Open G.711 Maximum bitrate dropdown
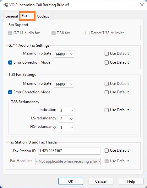The image size is (147, 188). click(x=64, y=54)
